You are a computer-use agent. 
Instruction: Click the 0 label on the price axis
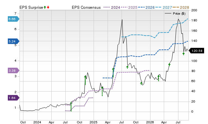[192, 112]
